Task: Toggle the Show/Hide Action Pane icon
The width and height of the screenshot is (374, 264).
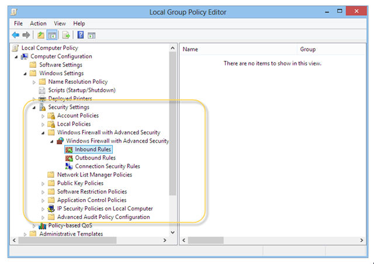Action: pyautogui.click(x=92, y=35)
